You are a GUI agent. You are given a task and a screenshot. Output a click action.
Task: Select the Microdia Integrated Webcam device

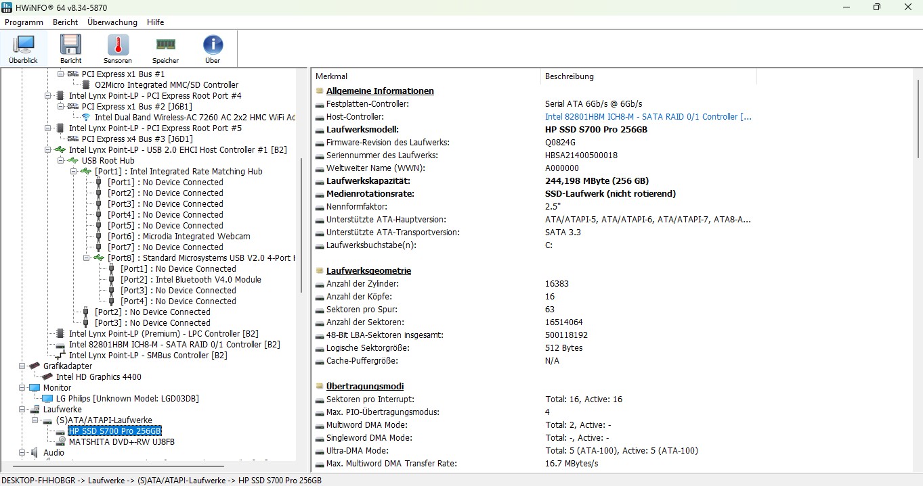pyautogui.click(x=196, y=237)
